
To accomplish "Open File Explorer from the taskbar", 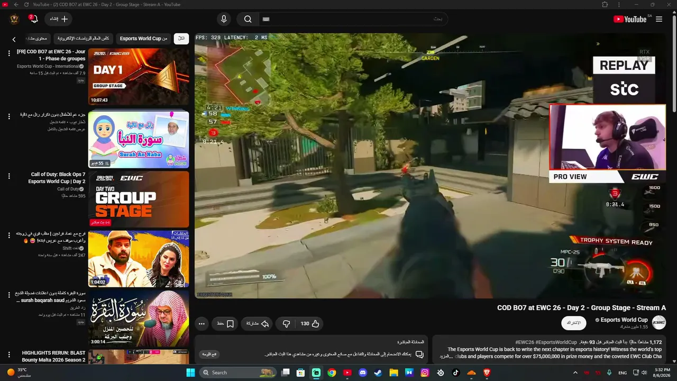I will click(x=394, y=373).
